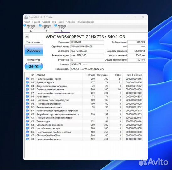Open the Справка menu
The image size is (172, 170).
(70, 22)
